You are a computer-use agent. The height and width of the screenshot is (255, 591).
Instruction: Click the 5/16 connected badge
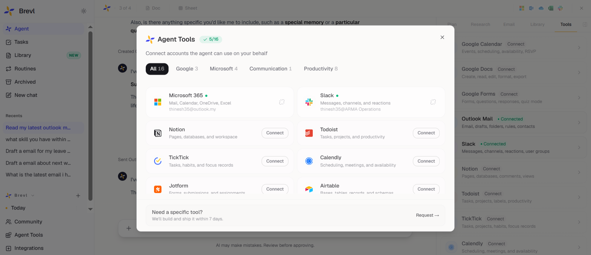tap(211, 39)
